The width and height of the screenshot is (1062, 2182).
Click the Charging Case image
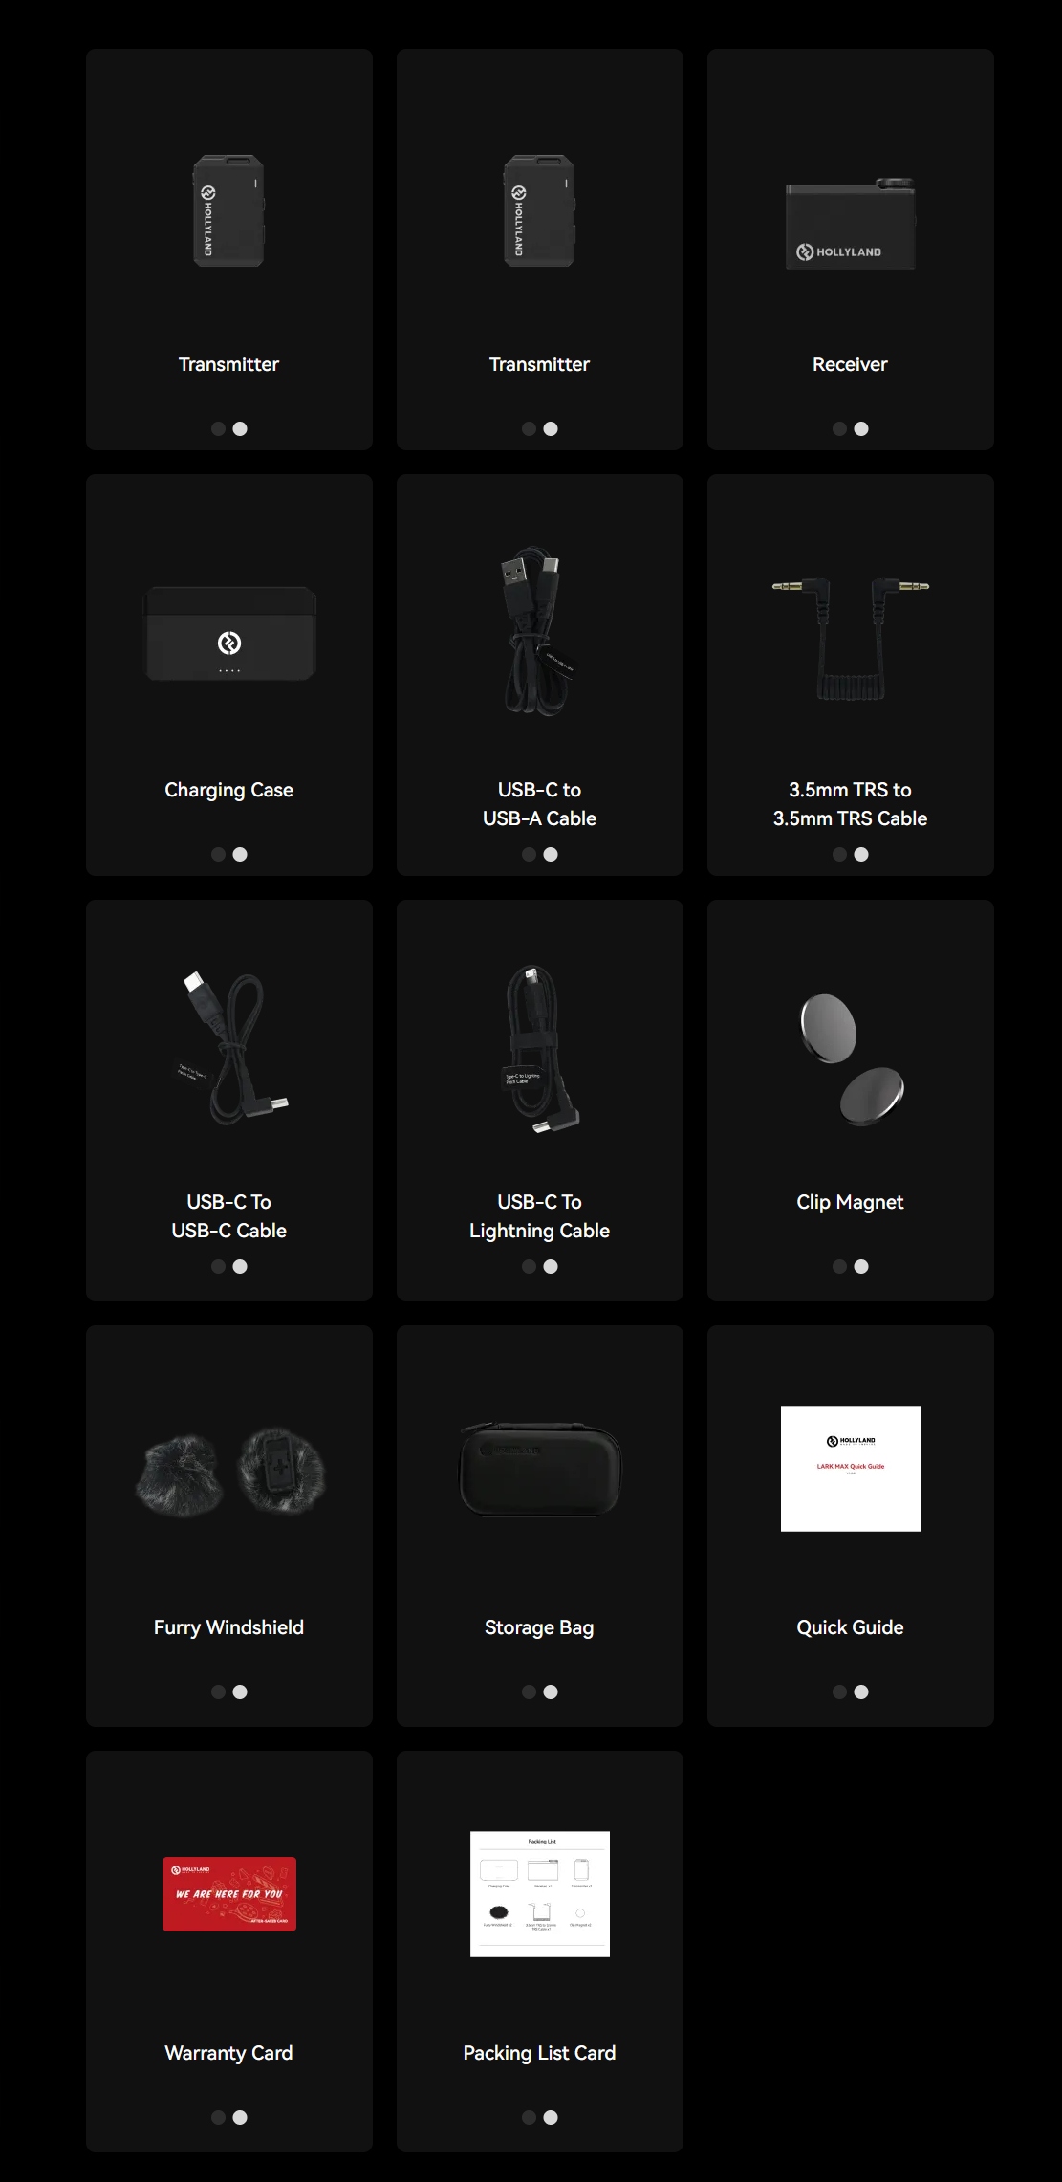(229, 634)
